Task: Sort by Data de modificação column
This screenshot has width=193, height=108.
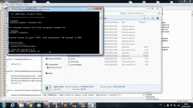Action: [112, 22]
